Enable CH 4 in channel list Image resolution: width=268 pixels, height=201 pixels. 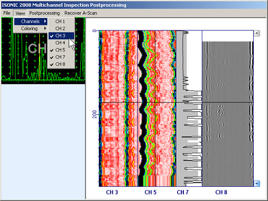point(61,43)
